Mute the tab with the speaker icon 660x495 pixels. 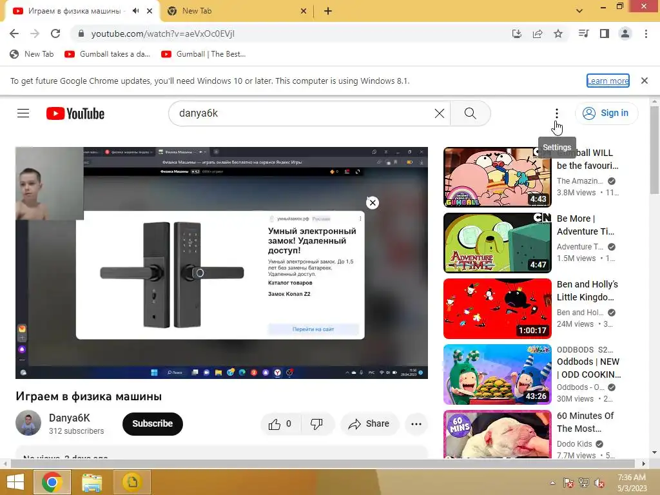[x=135, y=11]
